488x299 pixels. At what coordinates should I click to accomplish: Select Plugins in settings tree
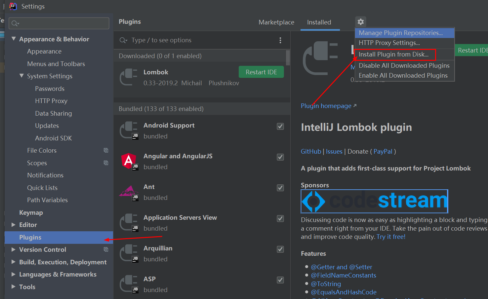59,237
